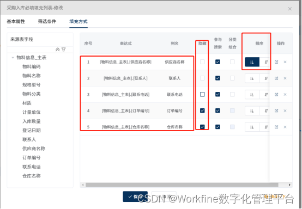Screen dimensions: 302x209
Task: Click the 保存 button
Action: [135, 196]
